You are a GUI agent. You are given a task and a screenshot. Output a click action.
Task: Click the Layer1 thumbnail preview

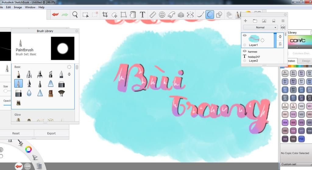click(x=254, y=38)
